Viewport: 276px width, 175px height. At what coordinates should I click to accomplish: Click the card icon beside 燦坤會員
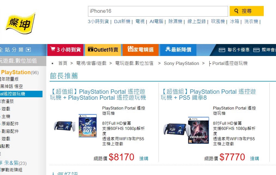point(256,50)
